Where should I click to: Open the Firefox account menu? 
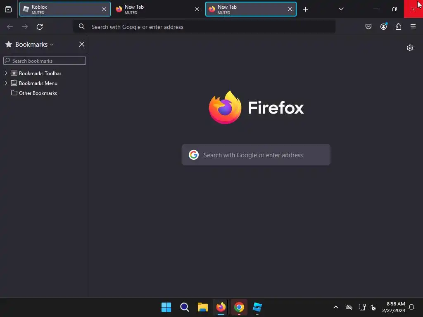pyautogui.click(x=383, y=26)
